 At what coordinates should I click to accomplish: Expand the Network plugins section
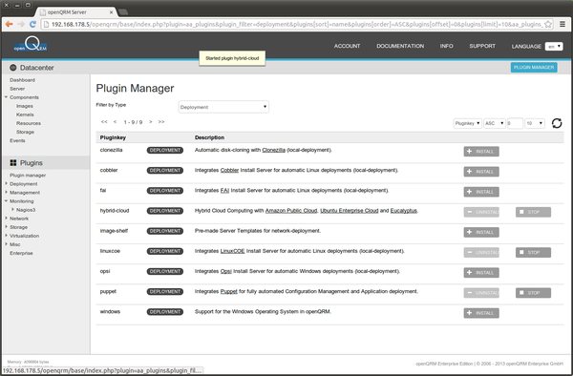click(6, 219)
